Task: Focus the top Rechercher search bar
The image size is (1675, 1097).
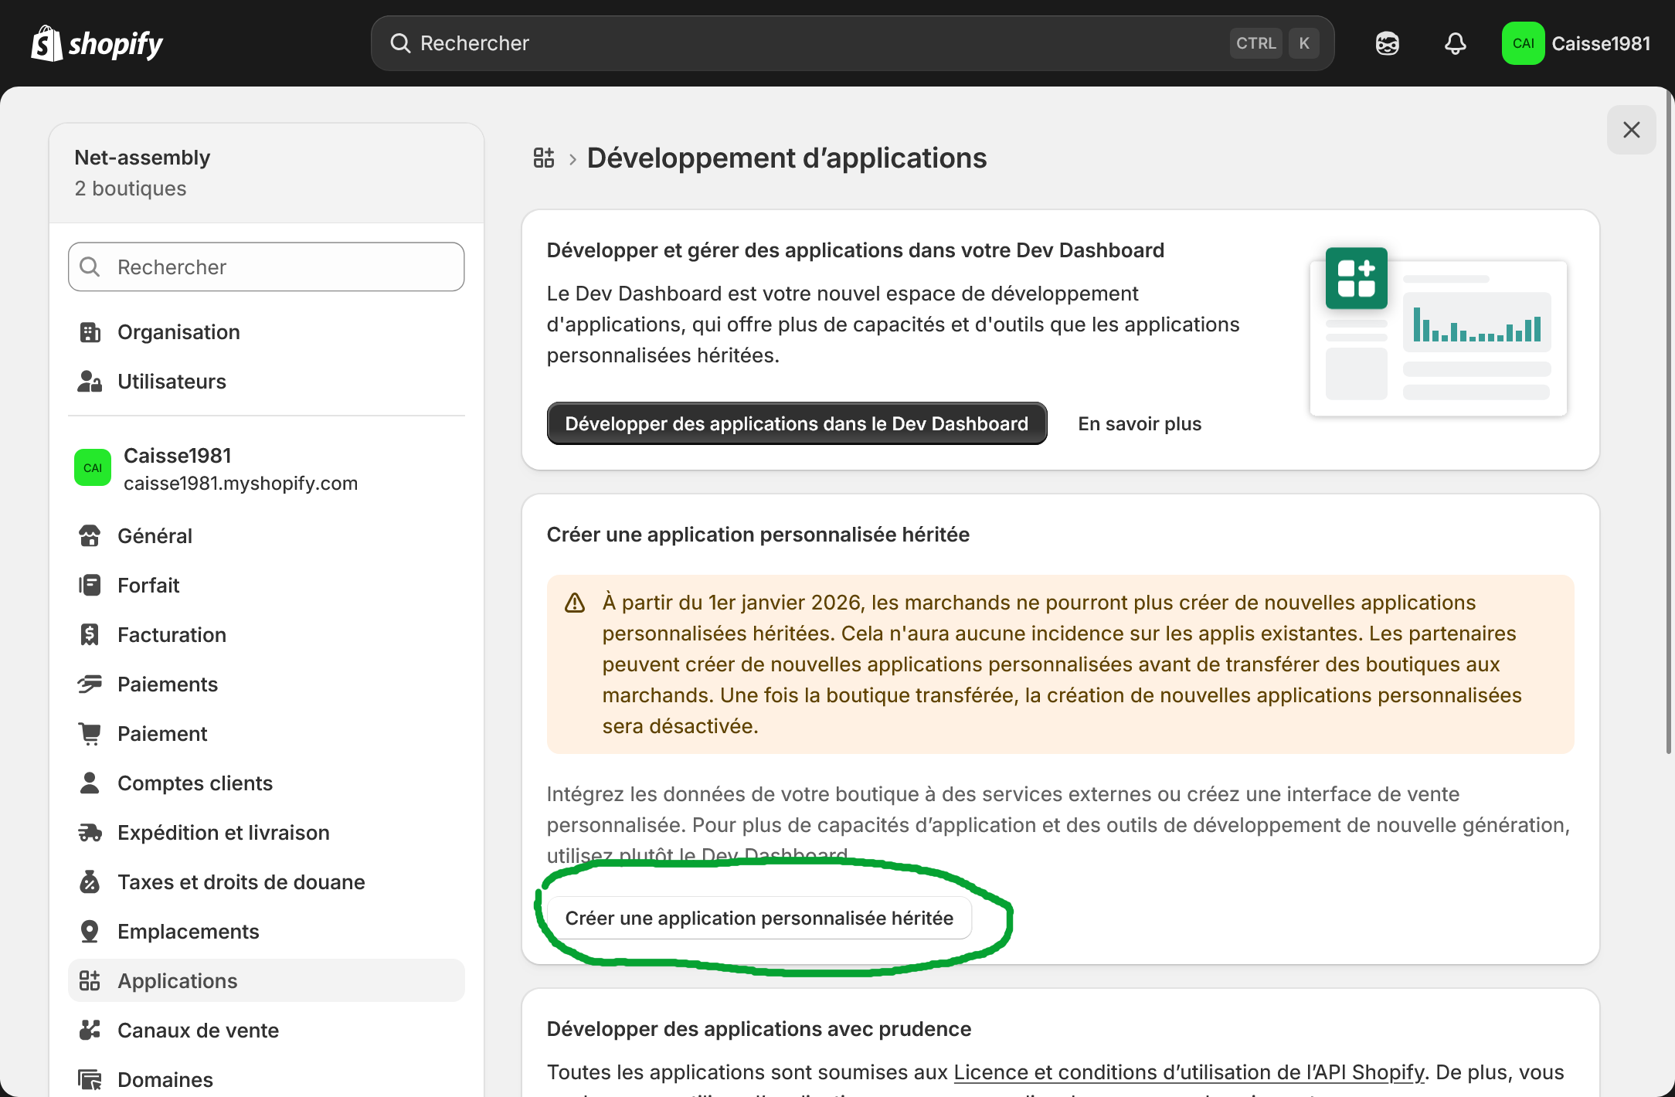Action: (x=852, y=43)
